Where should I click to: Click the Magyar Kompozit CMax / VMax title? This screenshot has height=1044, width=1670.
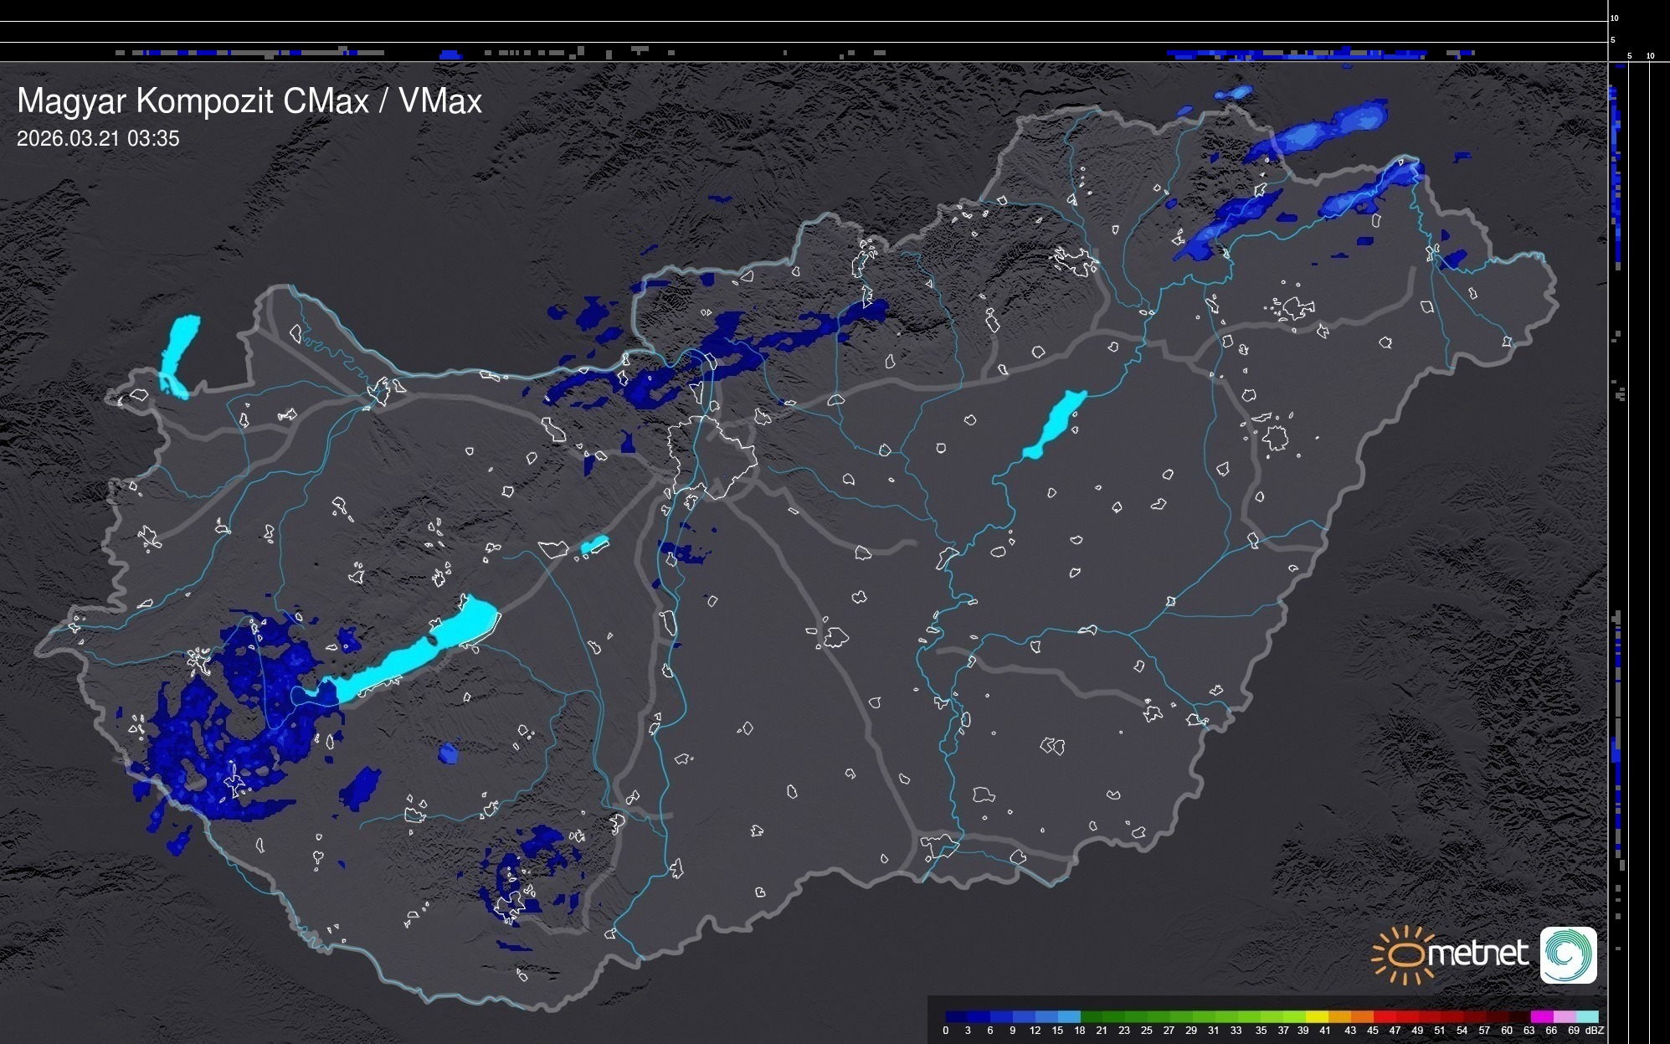click(x=249, y=101)
